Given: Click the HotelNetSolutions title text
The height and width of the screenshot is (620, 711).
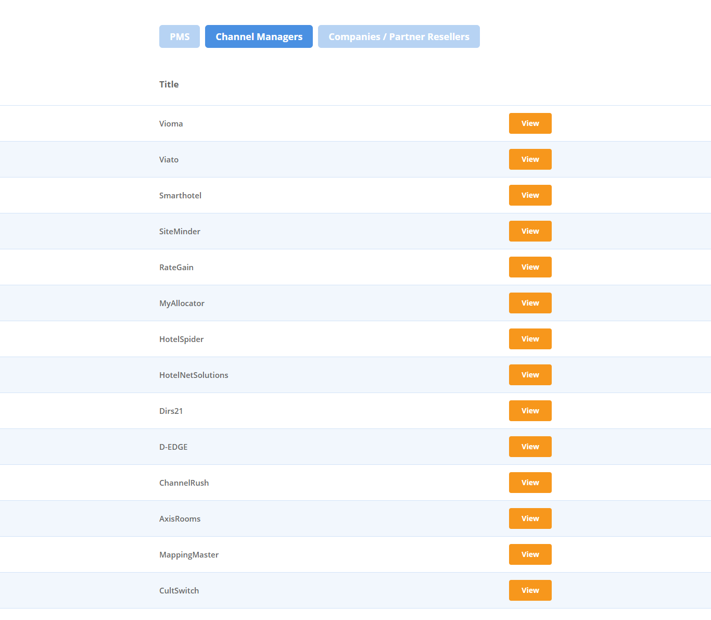Looking at the screenshot, I should coord(194,375).
